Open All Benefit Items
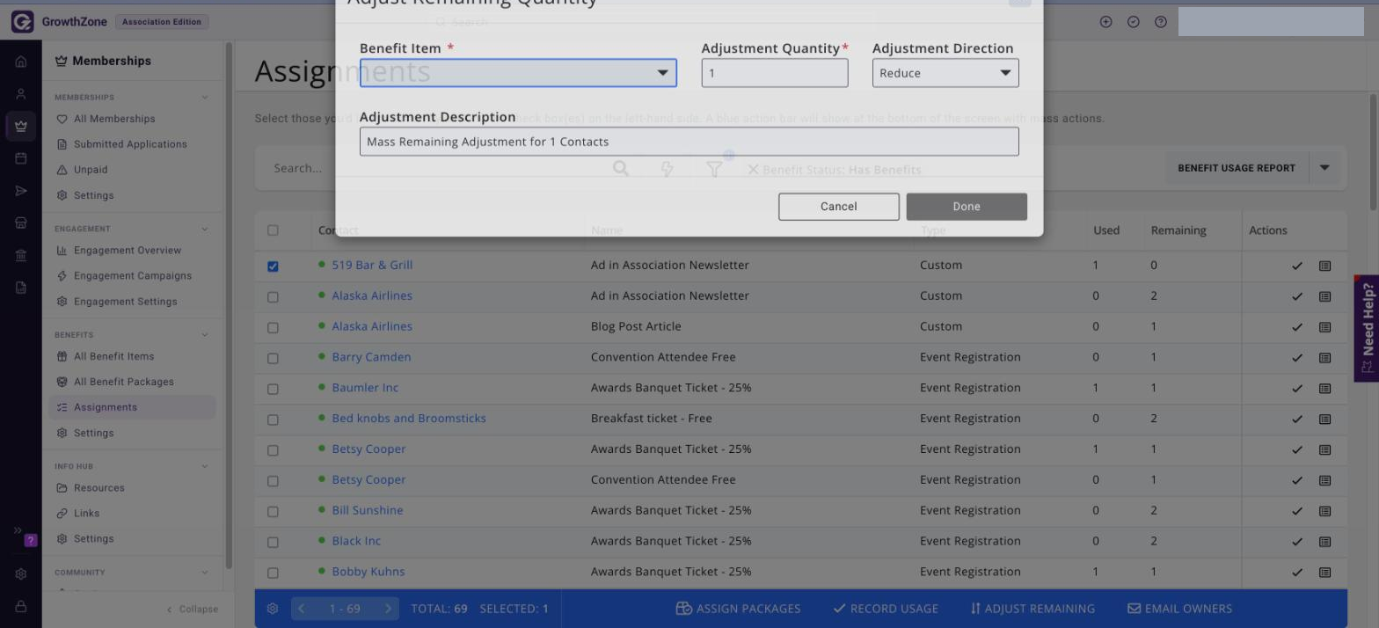Screen dimensions: 1379x628 coord(113,356)
